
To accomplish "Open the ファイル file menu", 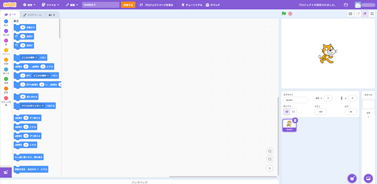I will tap(50, 5).
